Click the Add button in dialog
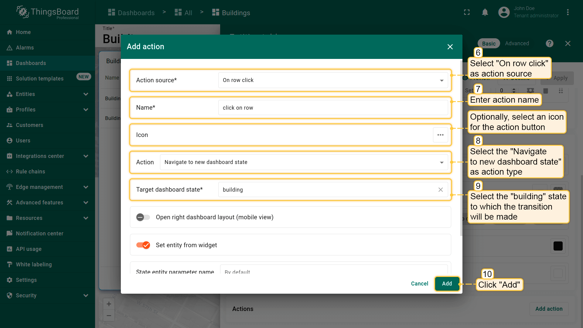 point(447,284)
